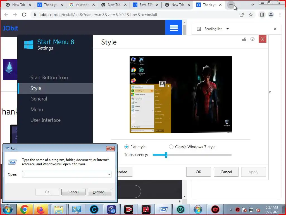Reload the current page
This screenshot has height=215, width=286.
pyautogui.click(x=24, y=15)
